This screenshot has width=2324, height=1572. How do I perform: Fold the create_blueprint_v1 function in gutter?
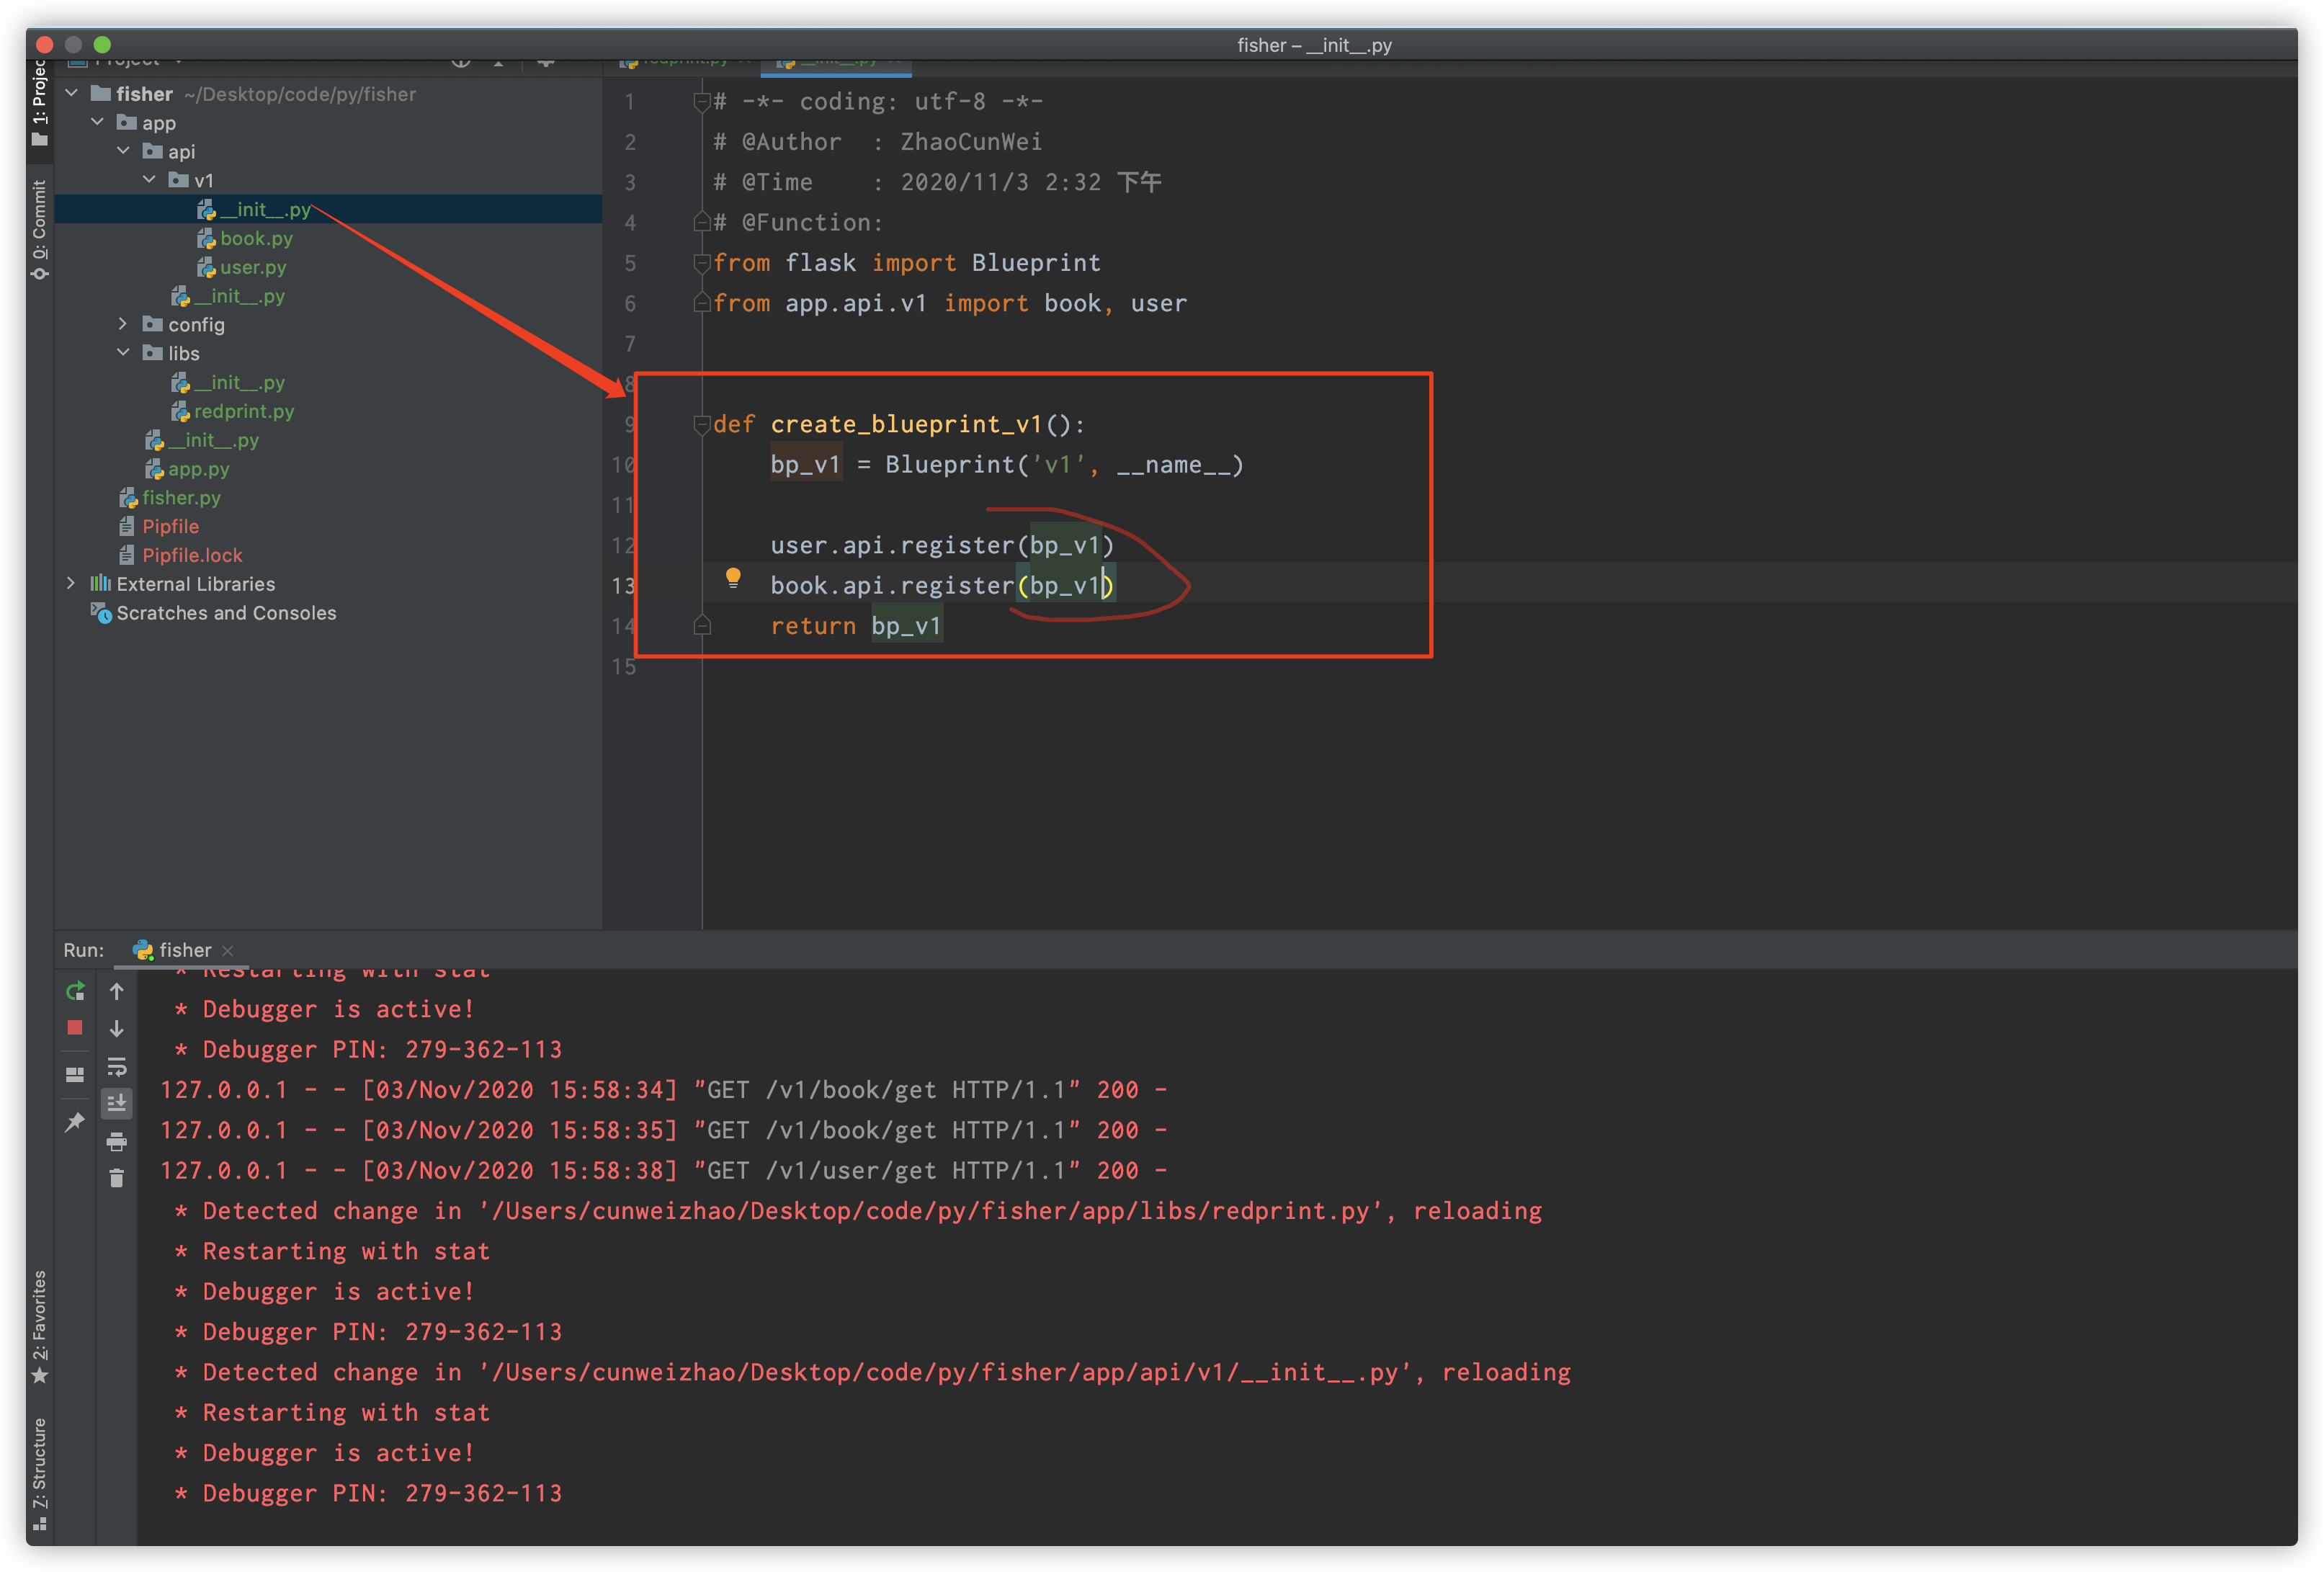[x=701, y=425]
